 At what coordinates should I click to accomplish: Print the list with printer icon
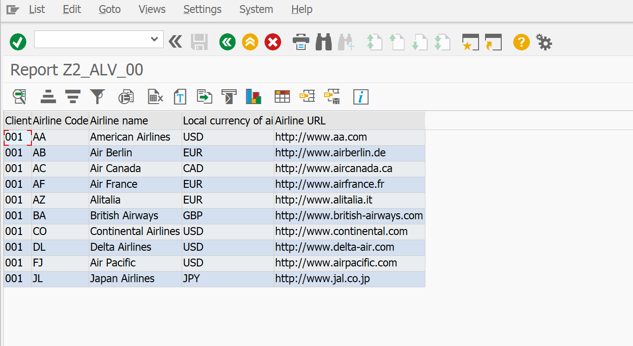301,43
